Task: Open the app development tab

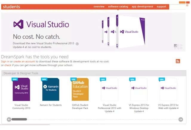Action: pyautogui.click(x=142, y=7)
